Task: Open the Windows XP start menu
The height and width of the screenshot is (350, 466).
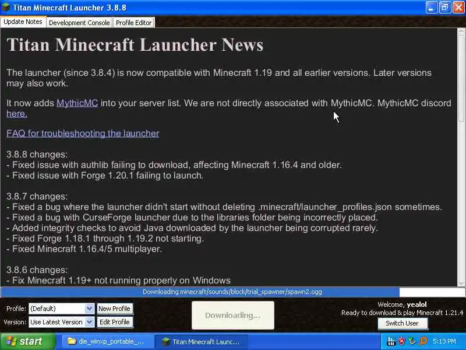Action: click(27, 341)
